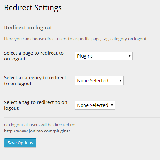Click None Selected in the tag dropdown
This screenshot has height=160, width=160.
(92, 105)
